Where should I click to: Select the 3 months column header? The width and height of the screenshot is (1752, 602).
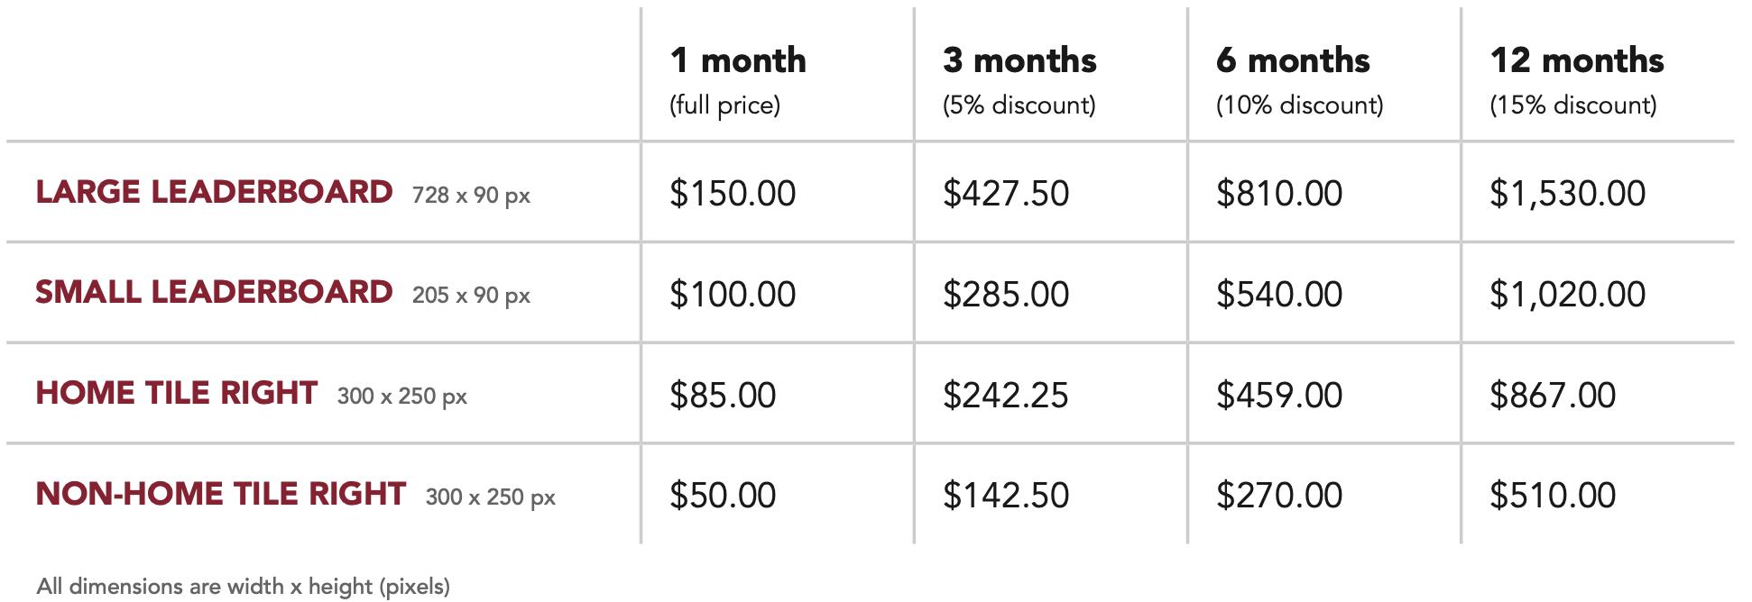coord(1019,60)
